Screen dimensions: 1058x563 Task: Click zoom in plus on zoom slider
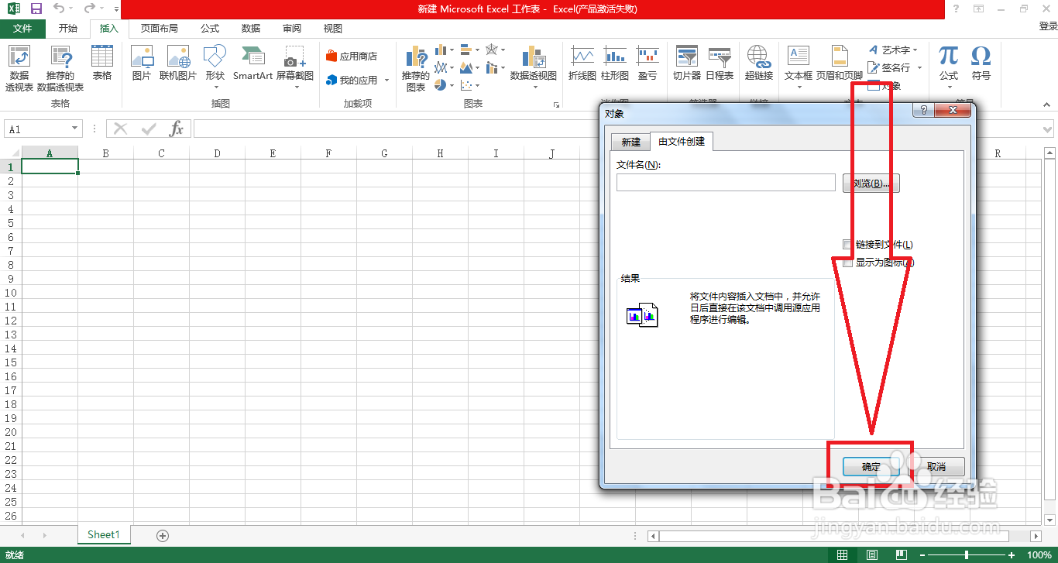tap(1012, 554)
